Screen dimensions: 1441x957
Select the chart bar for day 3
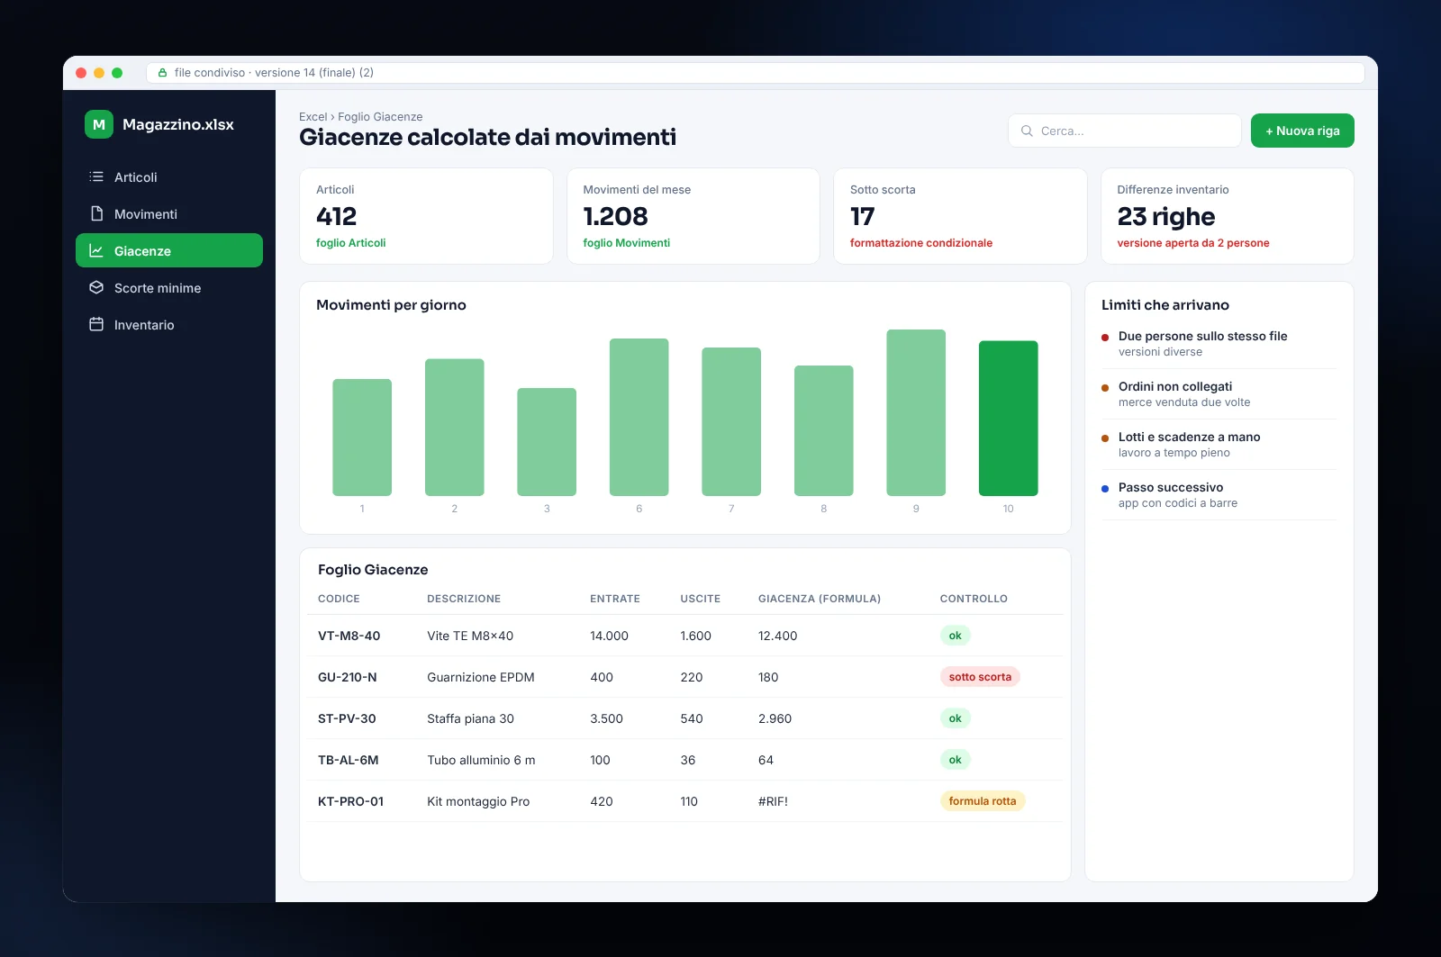coord(547,442)
